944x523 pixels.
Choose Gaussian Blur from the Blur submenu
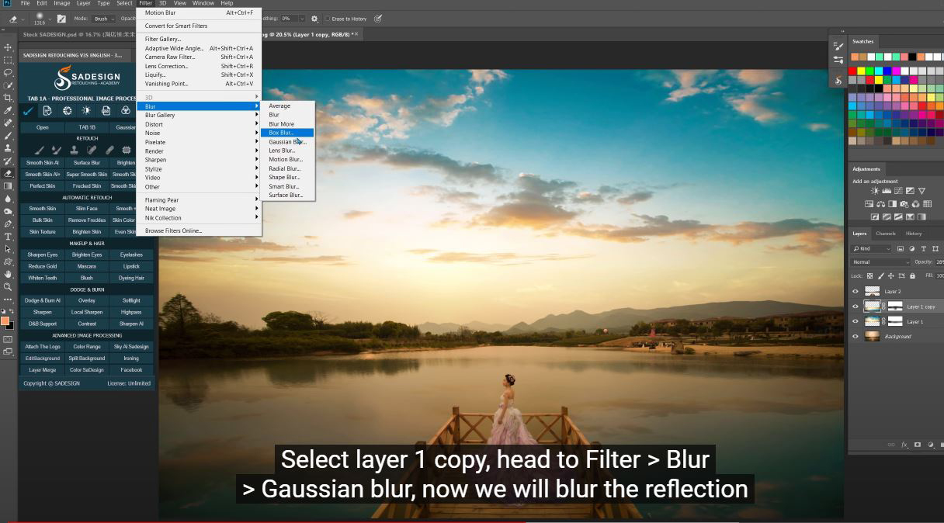pos(287,142)
